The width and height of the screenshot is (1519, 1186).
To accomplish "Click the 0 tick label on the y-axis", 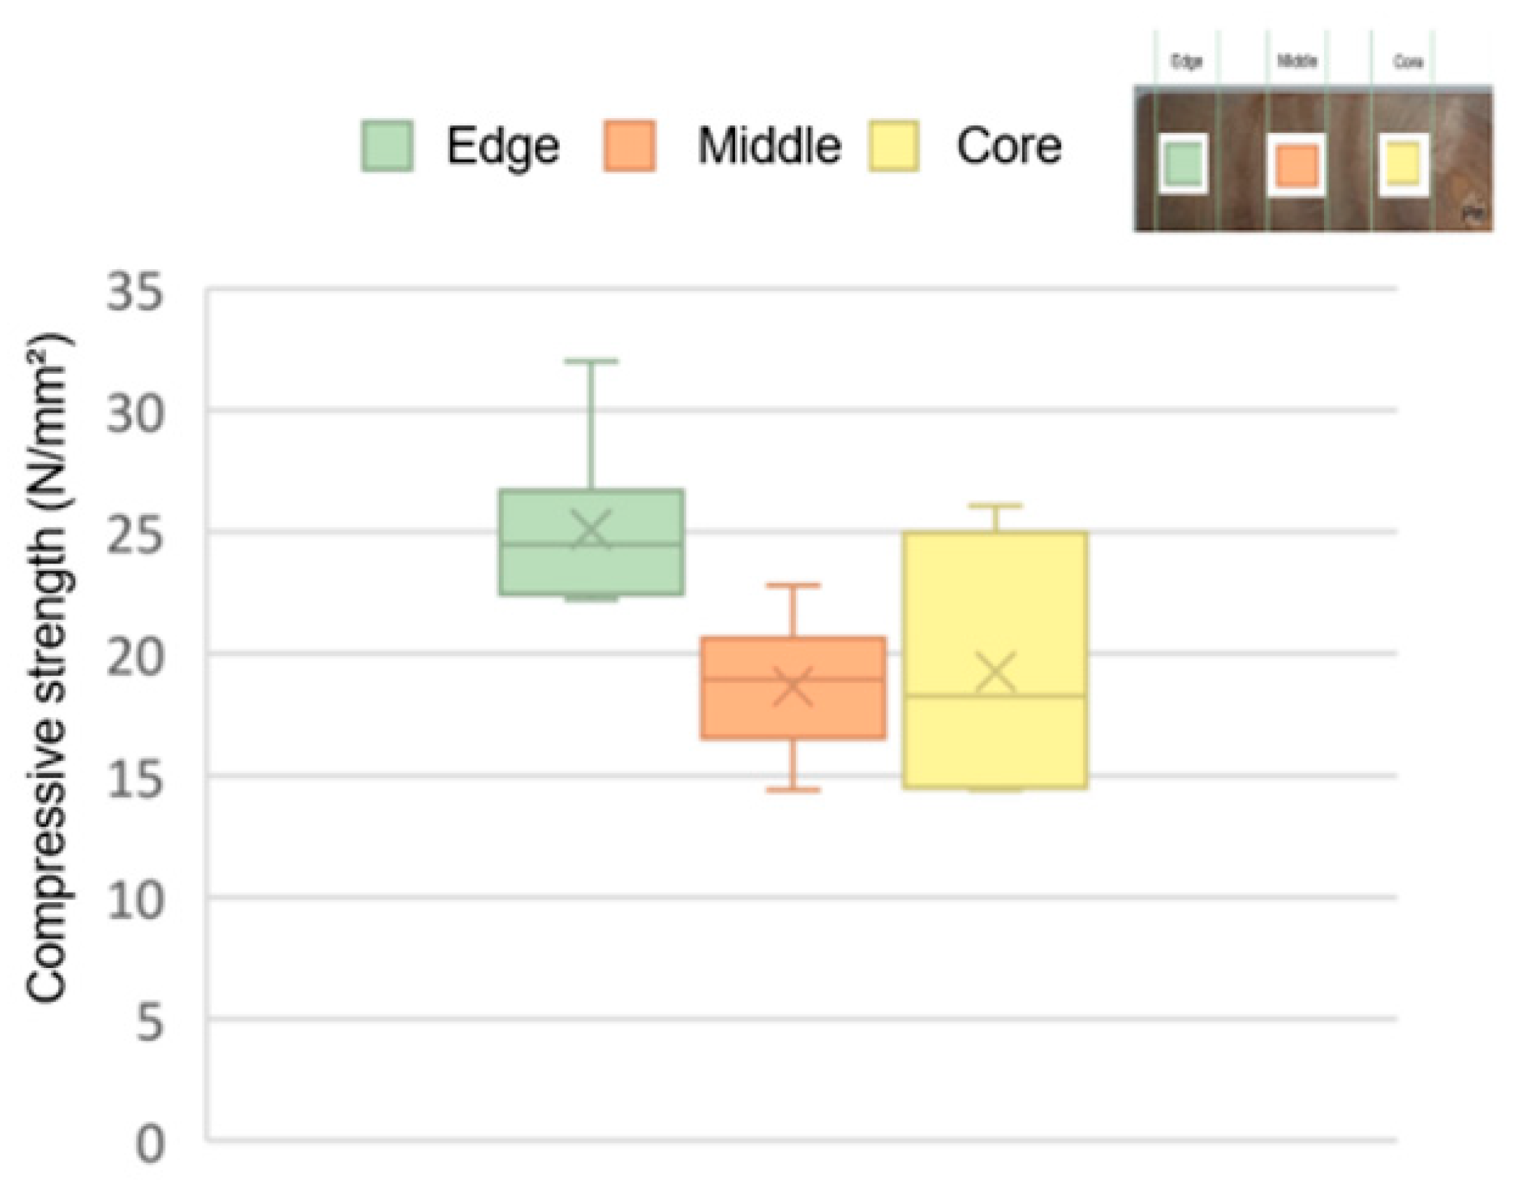I will [149, 1144].
